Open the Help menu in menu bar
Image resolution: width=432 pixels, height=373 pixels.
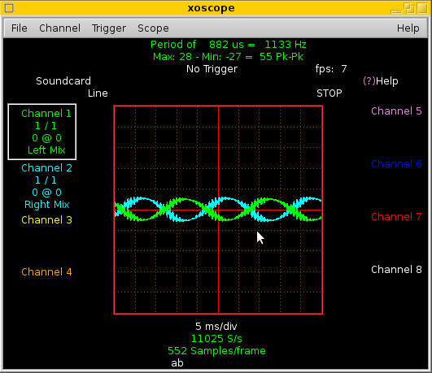[x=408, y=28]
